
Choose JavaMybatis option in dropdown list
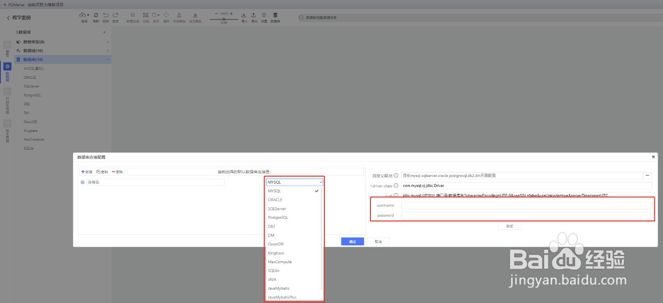pos(293,288)
